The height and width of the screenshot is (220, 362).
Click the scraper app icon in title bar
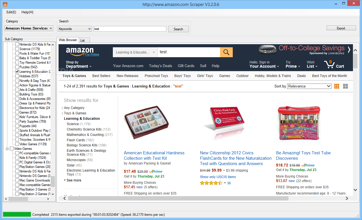tap(4, 4)
